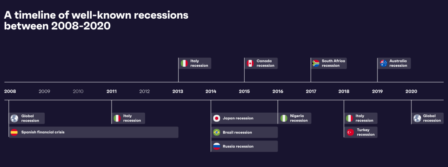
Task: Click the Spain flag icon
Action: pos(14,133)
